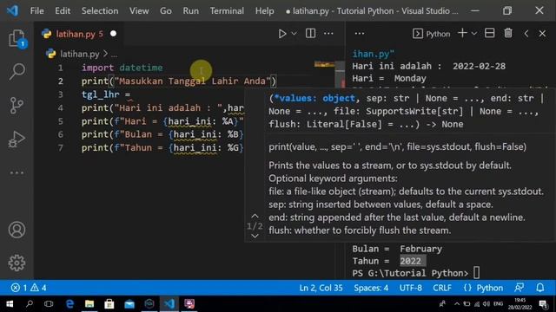Image resolution: width=556 pixels, height=312 pixels.
Task: Open volume control in the system tray
Action: (486, 304)
